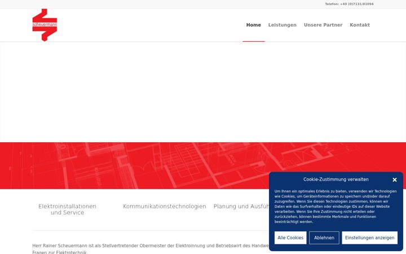Go to Unsere Partner page

coord(323,25)
